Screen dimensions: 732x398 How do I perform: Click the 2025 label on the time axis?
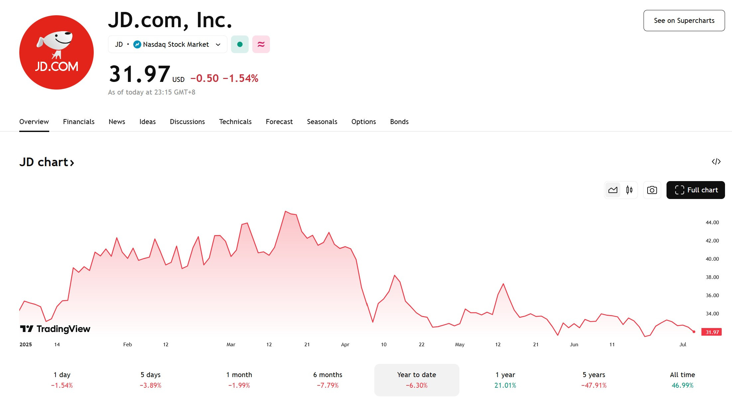(x=26, y=345)
